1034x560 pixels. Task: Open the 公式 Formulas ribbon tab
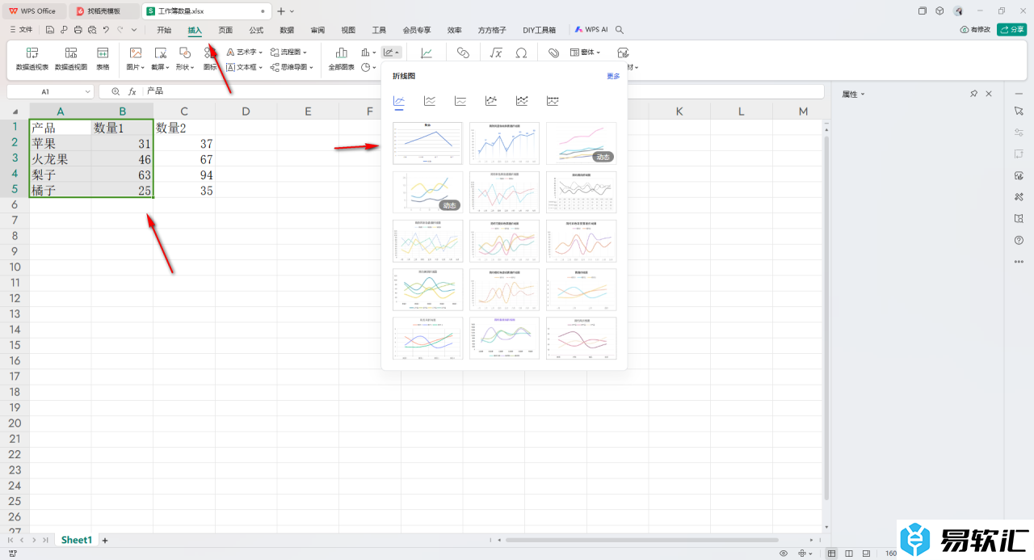(256, 30)
